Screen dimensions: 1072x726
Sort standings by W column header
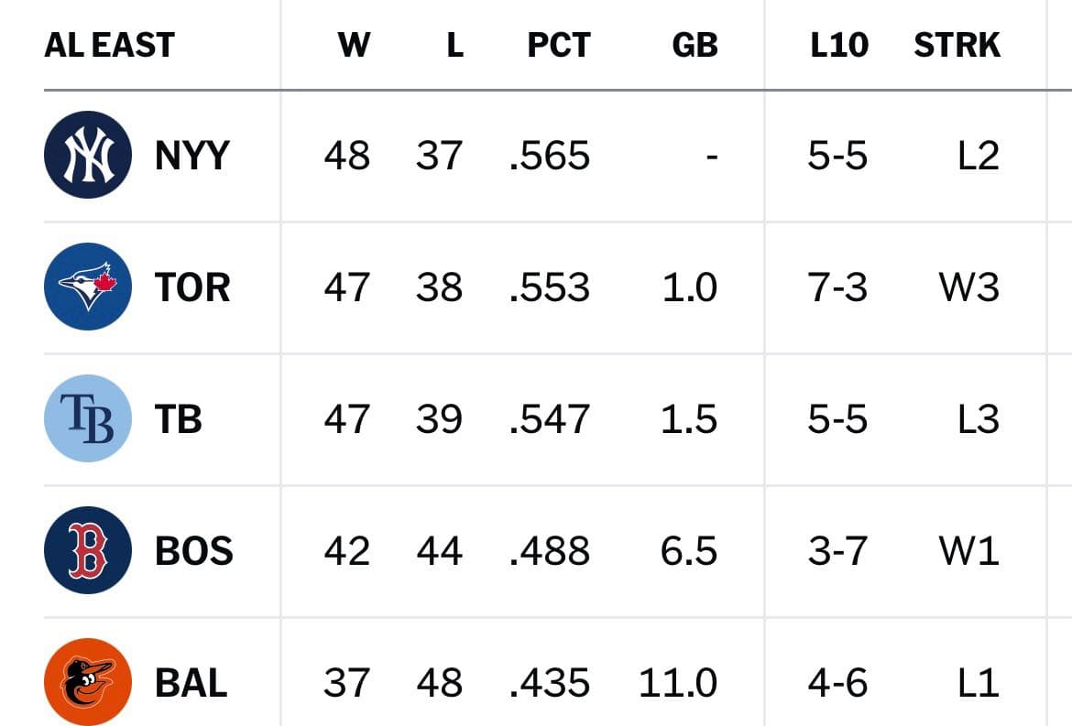(x=353, y=45)
